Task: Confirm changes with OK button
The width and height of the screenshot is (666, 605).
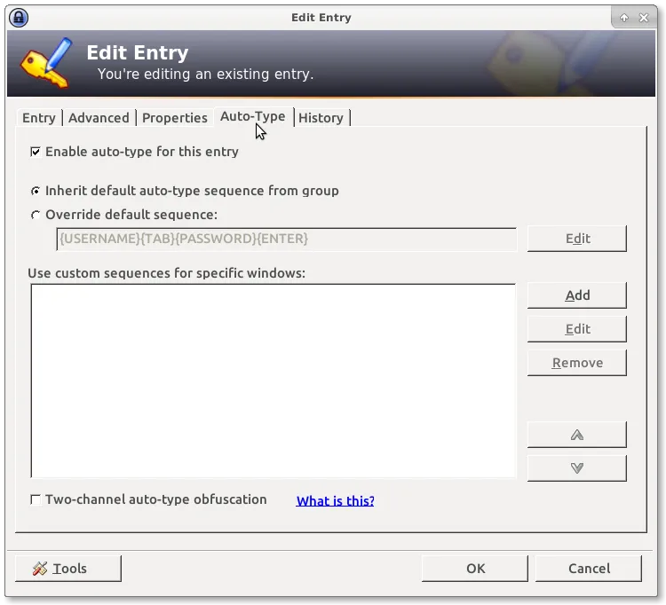Action: tap(475, 568)
